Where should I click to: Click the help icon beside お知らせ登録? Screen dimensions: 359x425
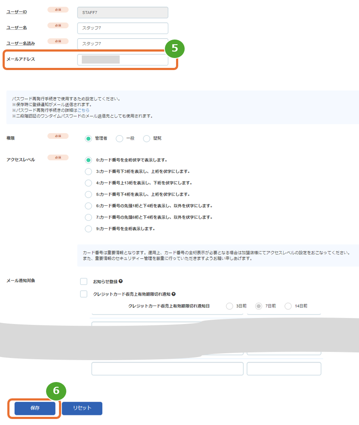121,281
